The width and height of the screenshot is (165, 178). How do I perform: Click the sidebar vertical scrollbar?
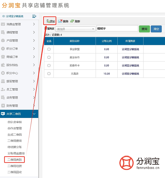pyautogui.click(x=38, y=123)
